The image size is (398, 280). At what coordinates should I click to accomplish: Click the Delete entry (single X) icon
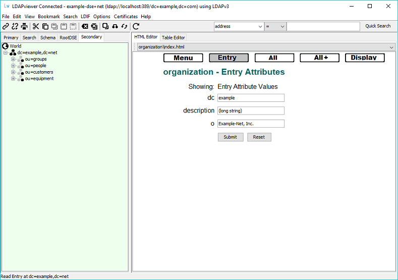(85, 26)
